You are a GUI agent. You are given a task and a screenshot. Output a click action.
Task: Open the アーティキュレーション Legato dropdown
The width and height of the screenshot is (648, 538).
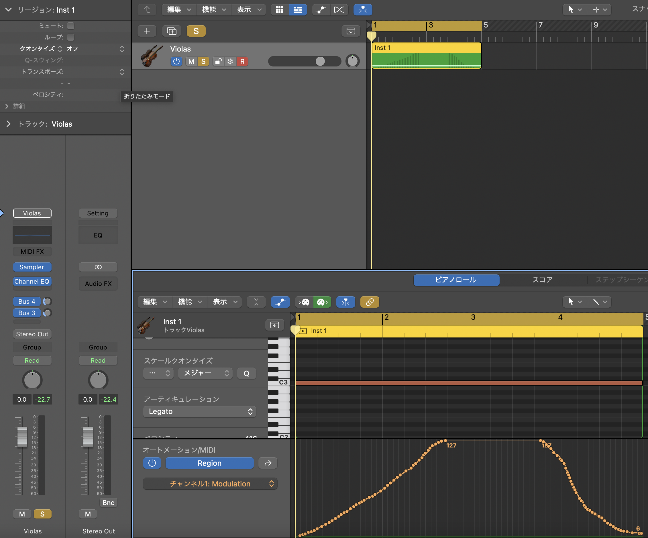199,411
